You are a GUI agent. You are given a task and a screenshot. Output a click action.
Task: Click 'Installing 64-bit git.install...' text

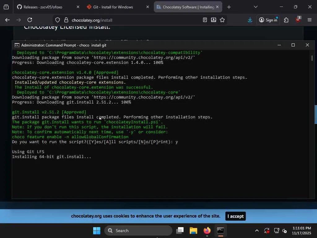pyautogui.click(x=52, y=156)
